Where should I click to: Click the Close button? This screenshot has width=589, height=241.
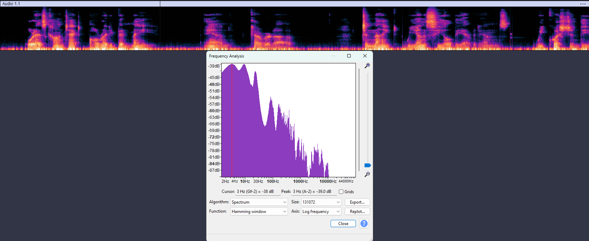343,224
